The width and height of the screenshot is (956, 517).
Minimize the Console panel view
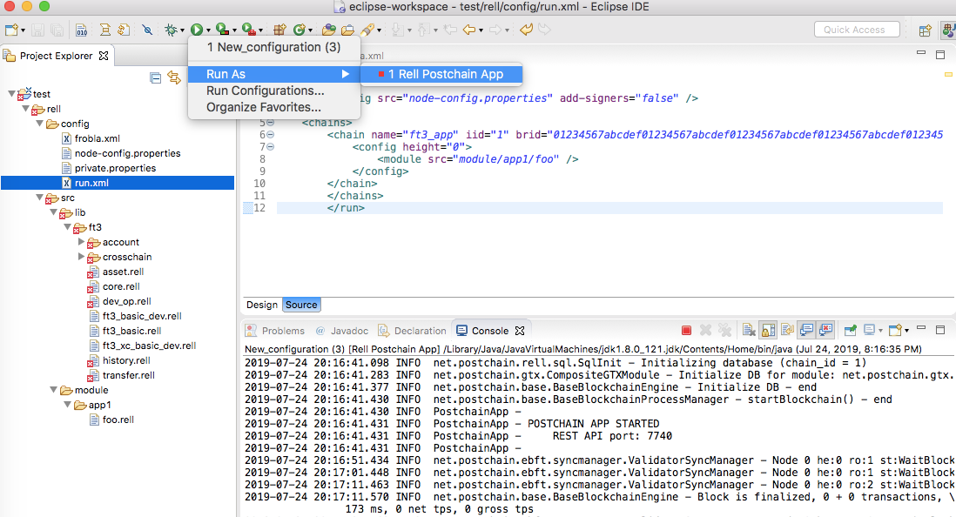(x=921, y=329)
